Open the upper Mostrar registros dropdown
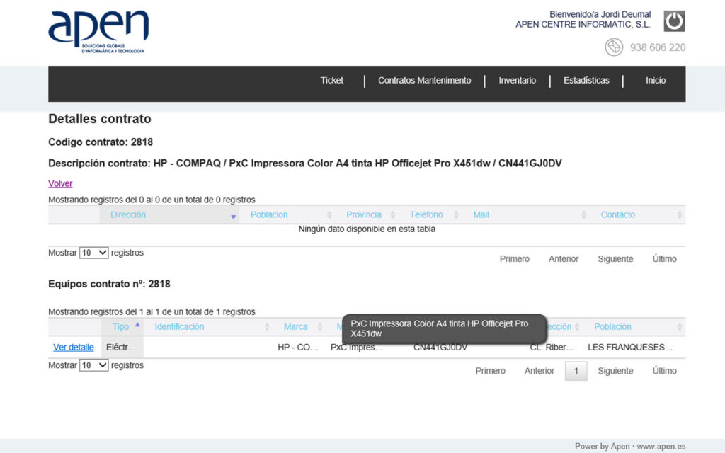 point(93,253)
